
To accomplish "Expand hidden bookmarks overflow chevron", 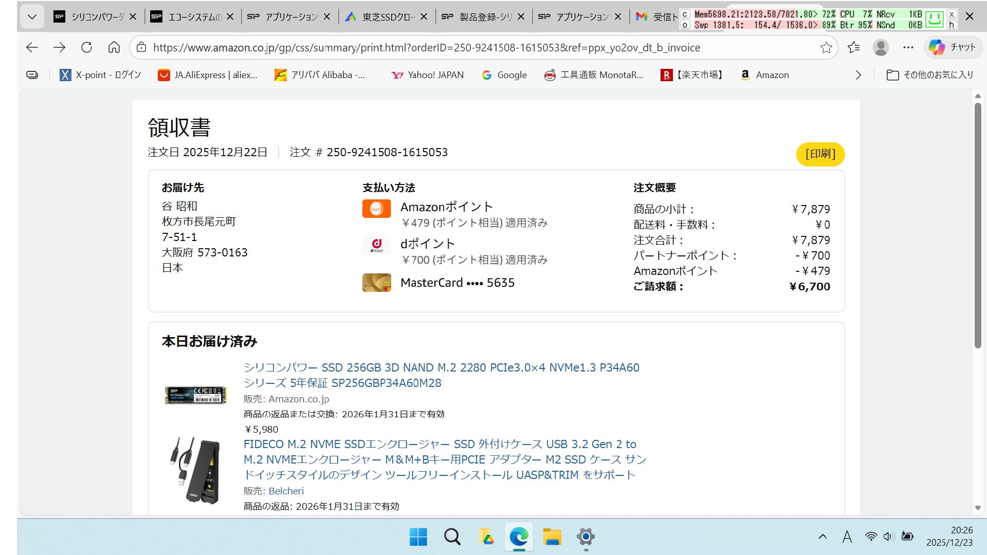I will click(x=858, y=75).
